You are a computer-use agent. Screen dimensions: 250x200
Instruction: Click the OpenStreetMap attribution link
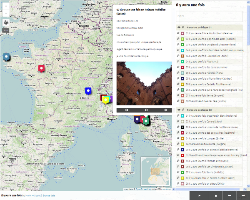143,189
